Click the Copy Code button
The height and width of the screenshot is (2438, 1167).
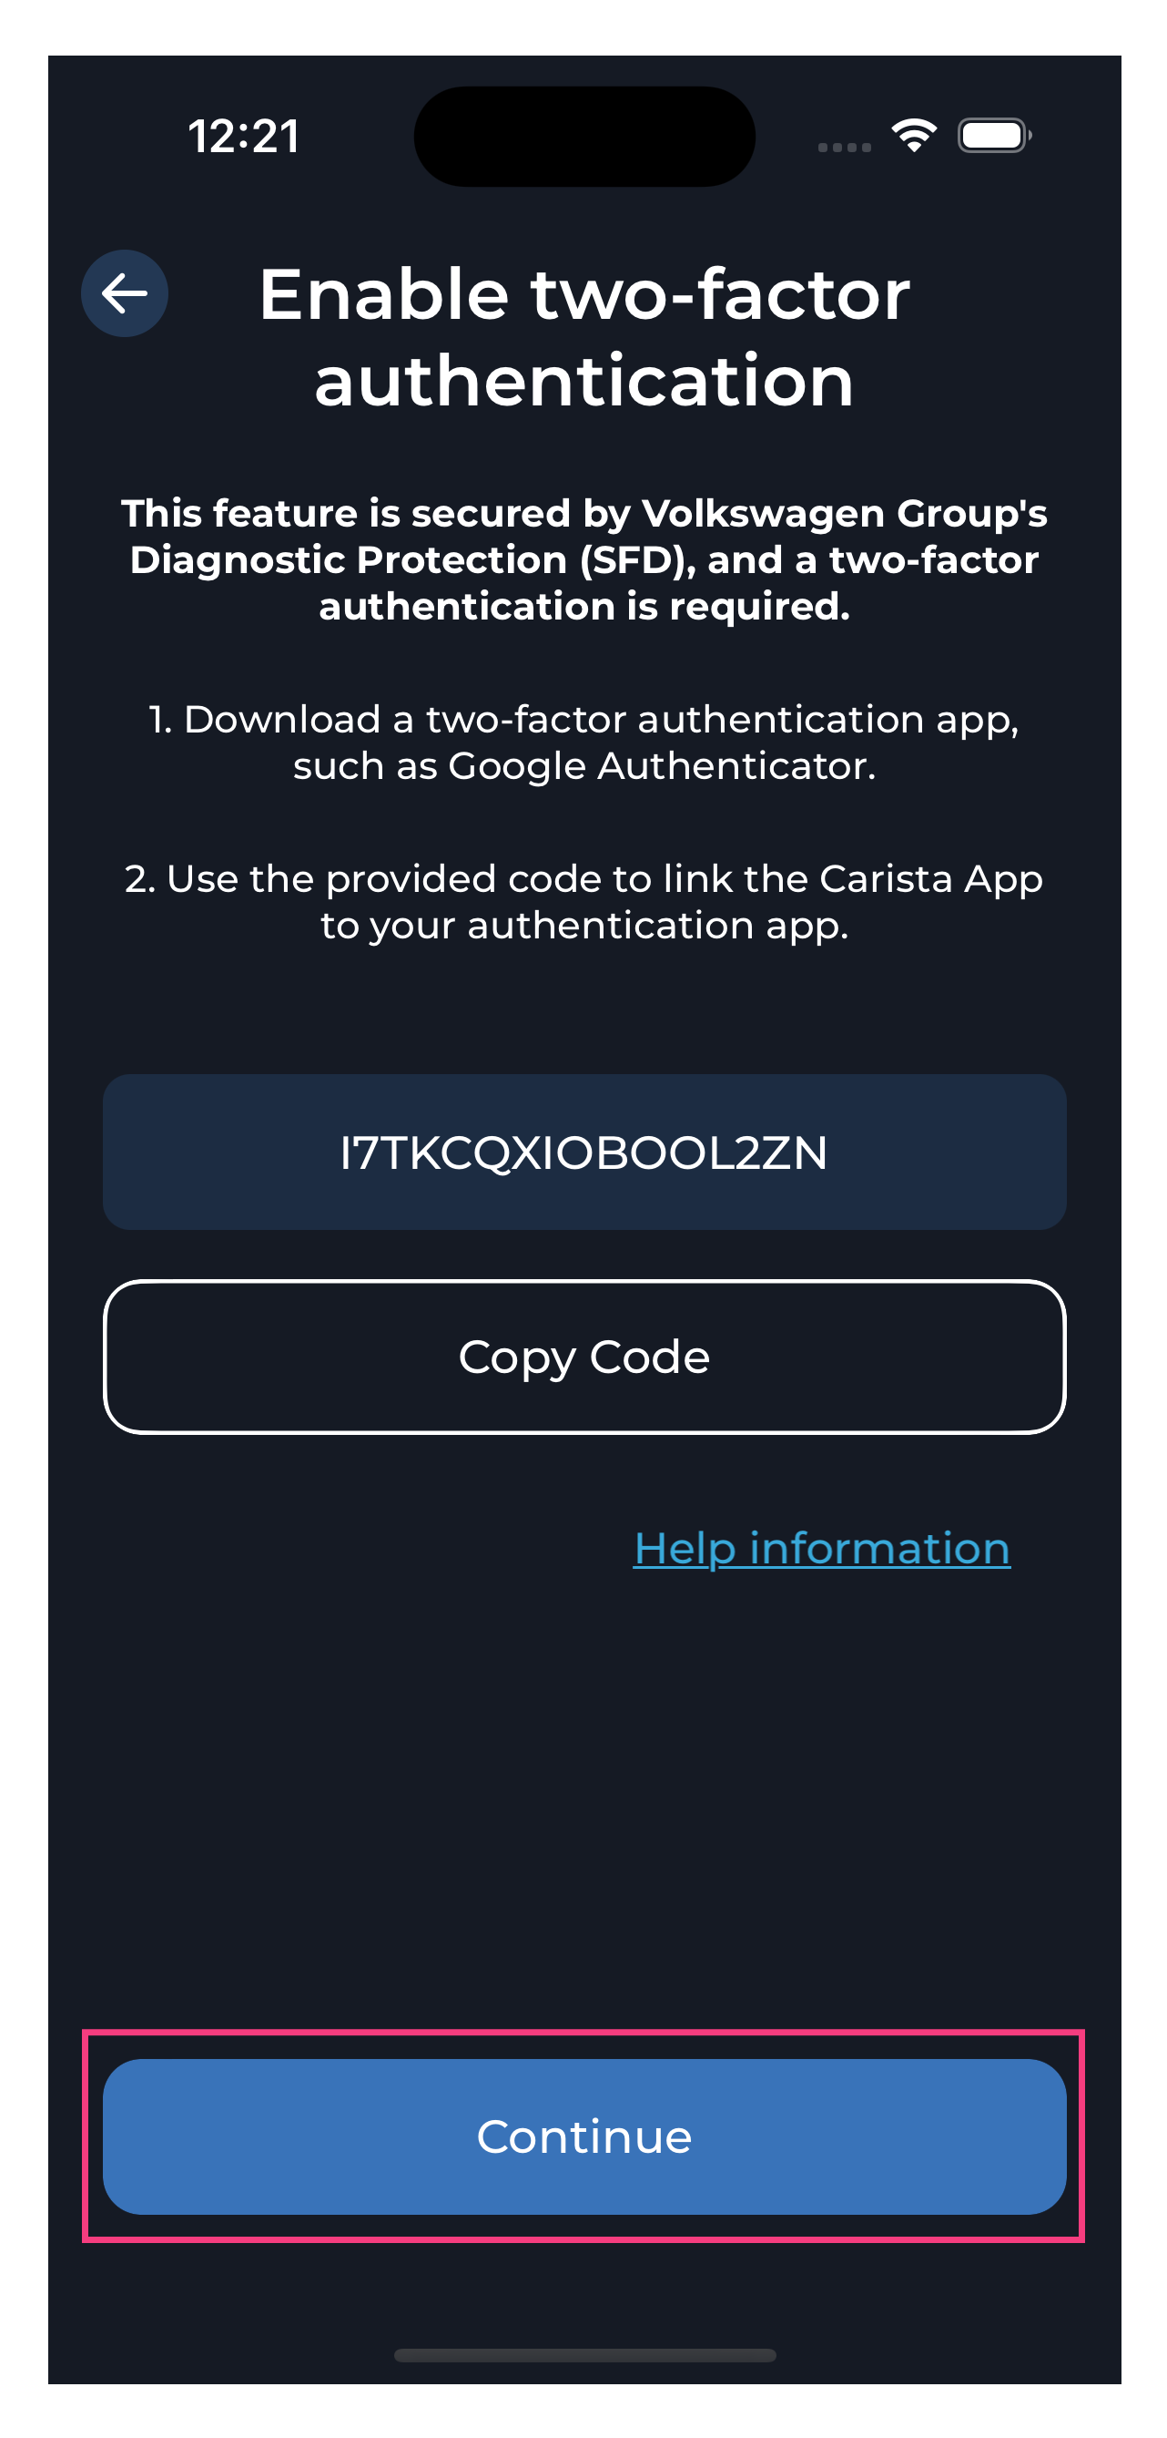pos(583,1357)
